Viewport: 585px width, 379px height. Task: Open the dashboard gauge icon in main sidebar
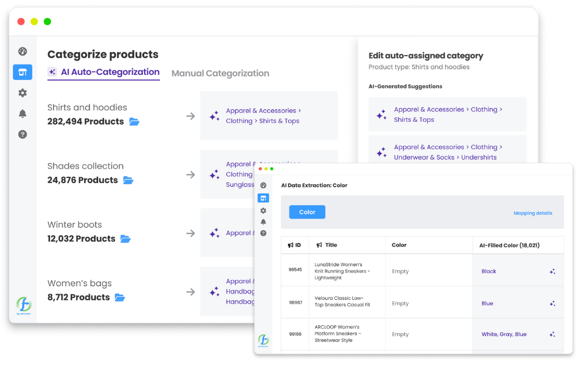[23, 52]
